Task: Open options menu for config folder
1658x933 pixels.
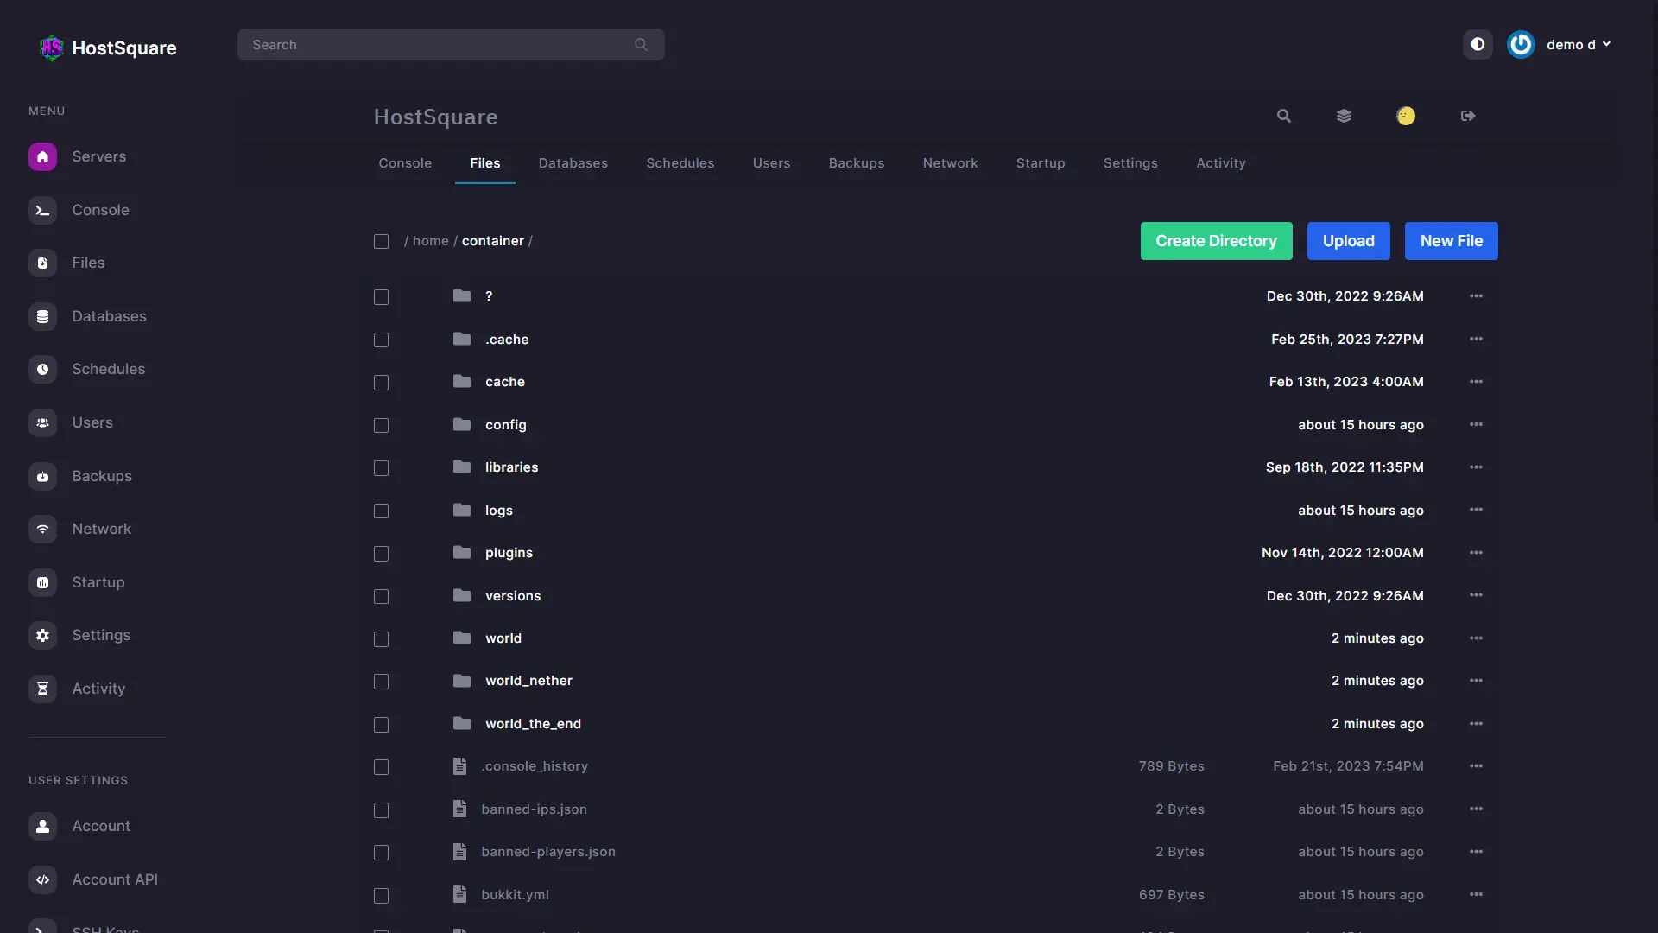Action: pyautogui.click(x=1476, y=424)
